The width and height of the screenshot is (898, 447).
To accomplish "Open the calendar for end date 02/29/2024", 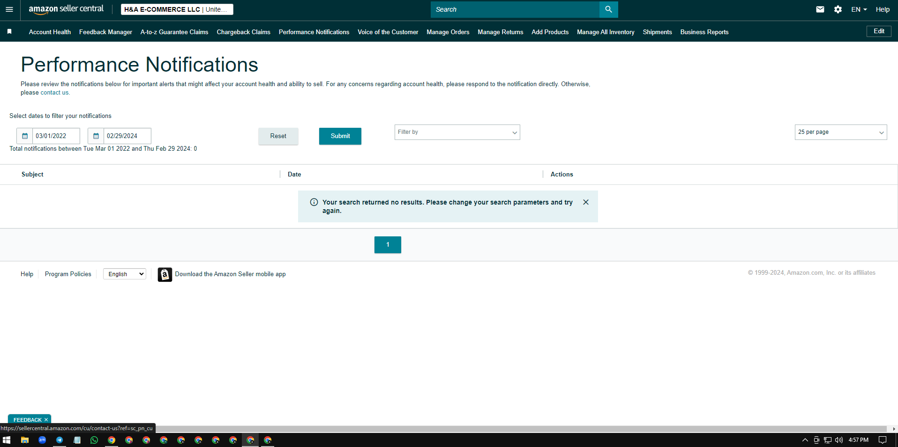I will (96, 136).
